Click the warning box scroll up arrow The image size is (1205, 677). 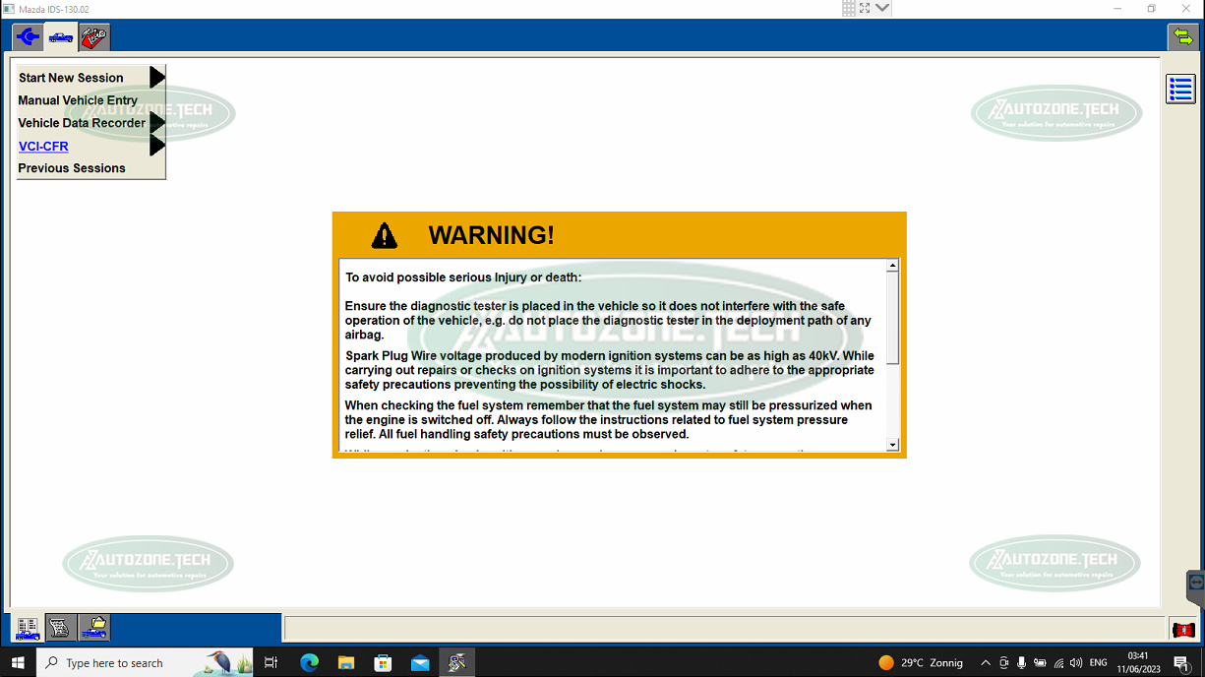coord(892,266)
